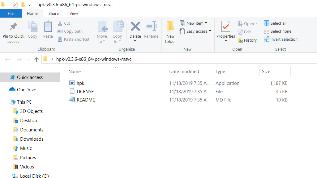Image resolution: width=317 pixels, height=178 pixels.
Task: Select the hpk application file
Action: 80,83
